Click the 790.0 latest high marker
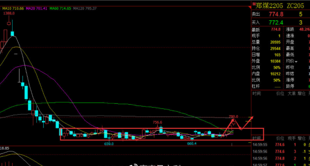Image resolution: width=310 pixels, height=166 pixels. (233, 116)
